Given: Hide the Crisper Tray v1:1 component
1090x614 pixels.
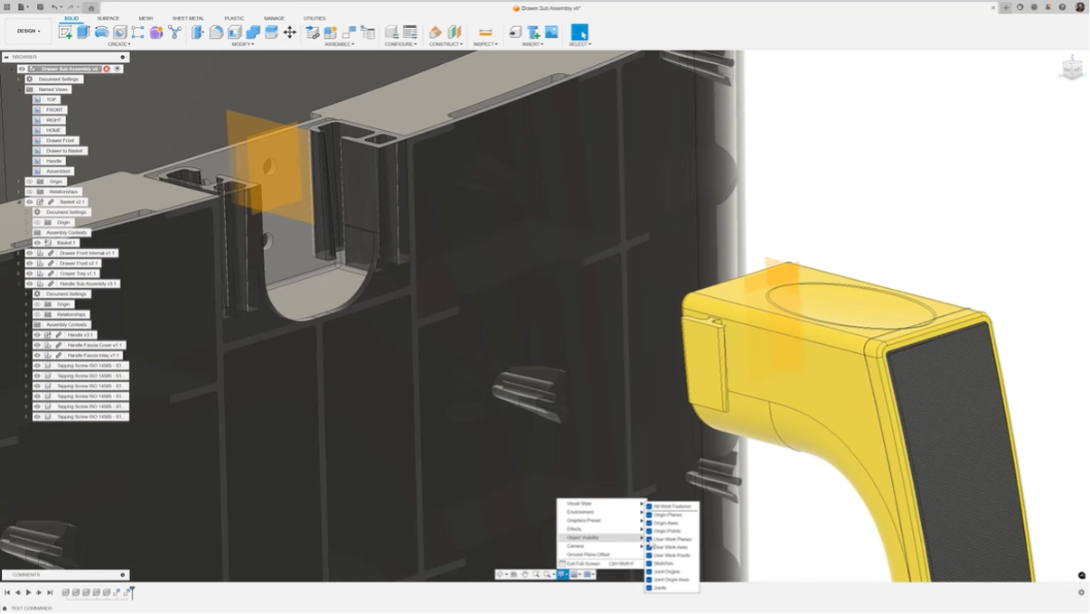Looking at the screenshot, I should (x=29, y=274).
